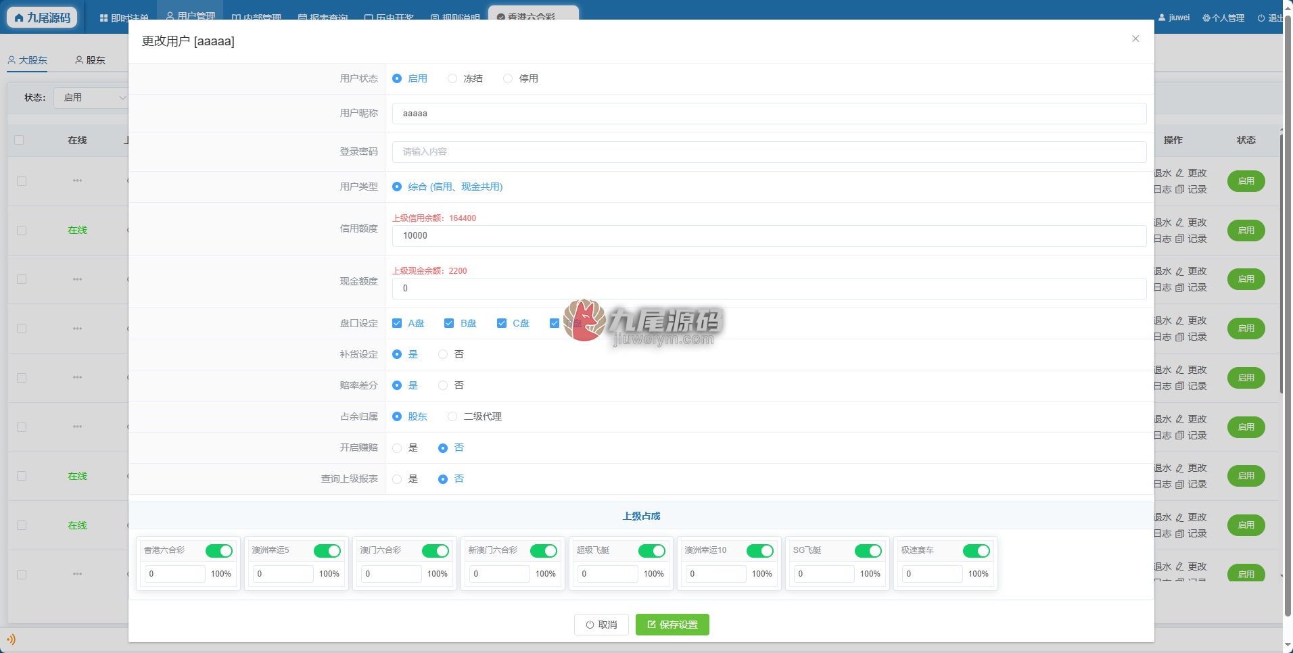Click the sound icon at bottom-left corner
1293x653 pixels.
[11, 639]
